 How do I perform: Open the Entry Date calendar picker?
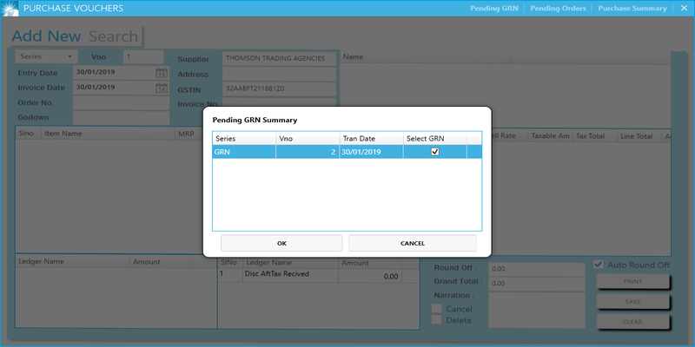pos(162,73)
